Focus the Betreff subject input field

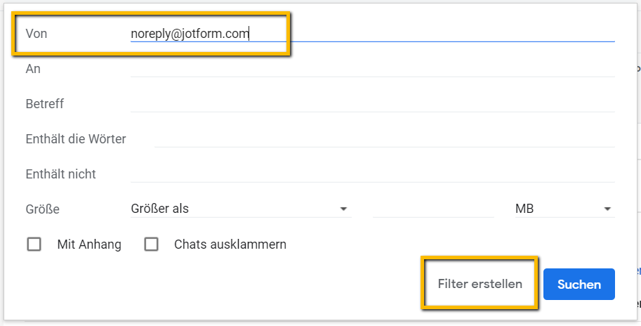[x=372, y=103]
